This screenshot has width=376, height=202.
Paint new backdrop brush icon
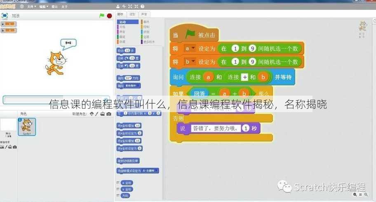click(6, 147)
